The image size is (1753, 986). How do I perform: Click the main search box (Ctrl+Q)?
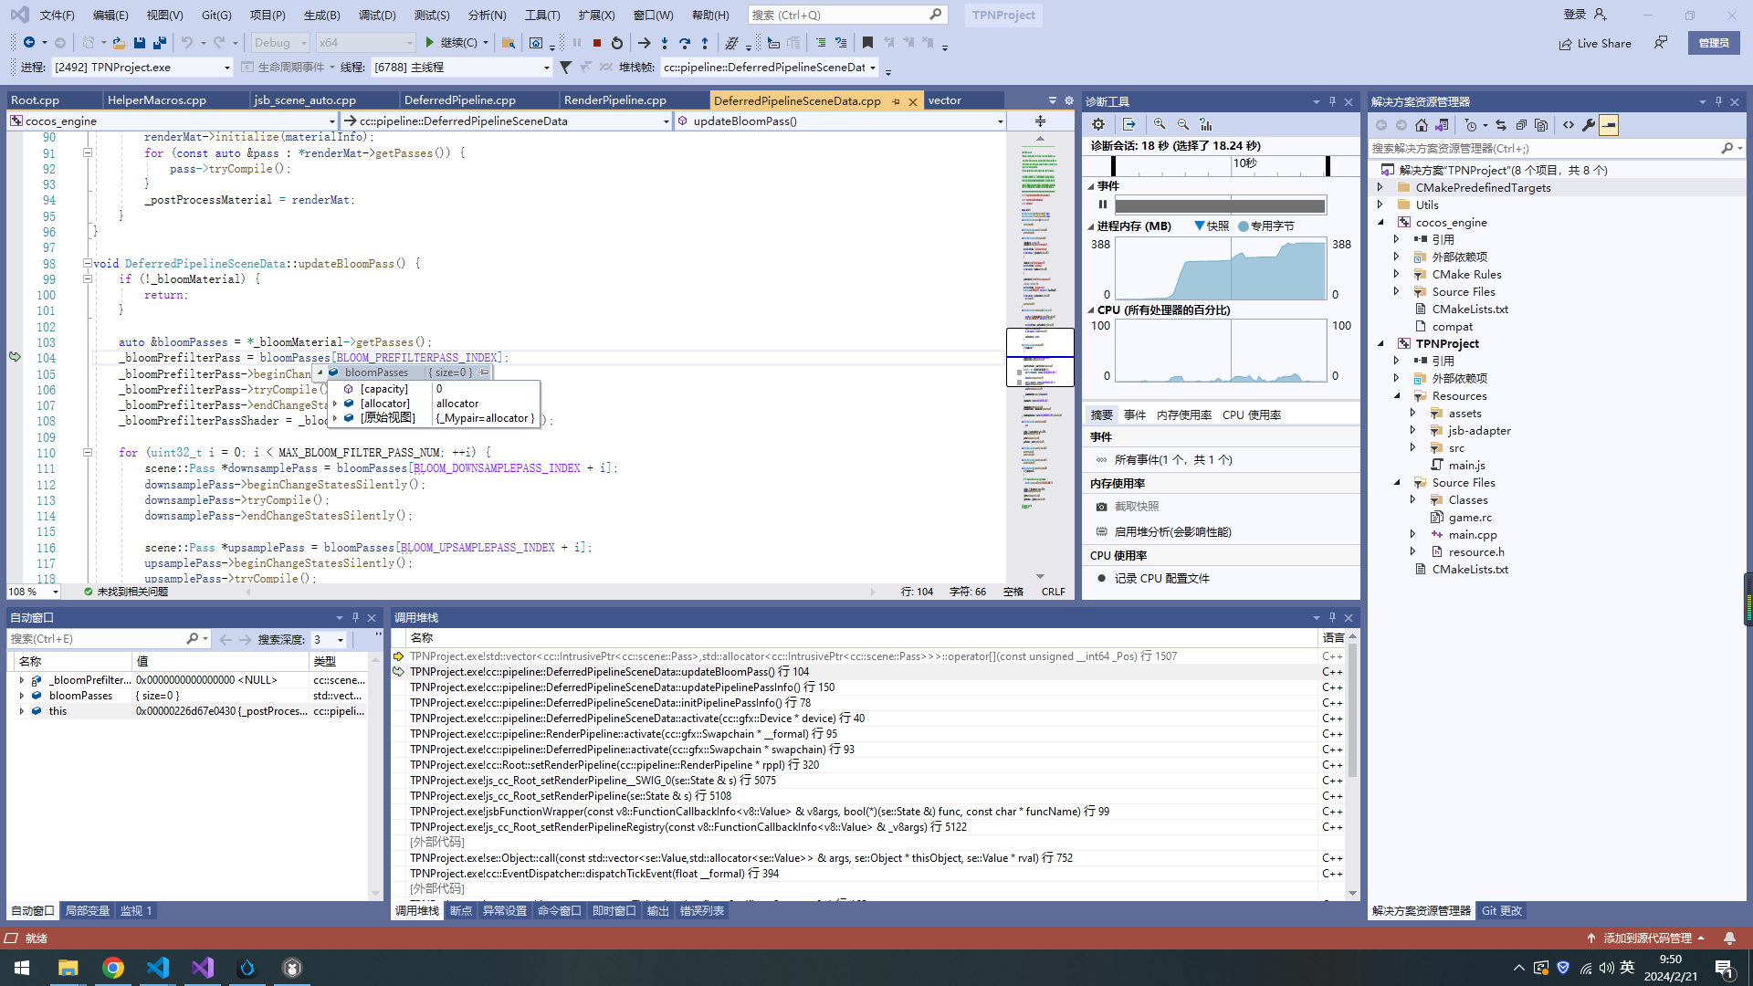pos(847,16)
